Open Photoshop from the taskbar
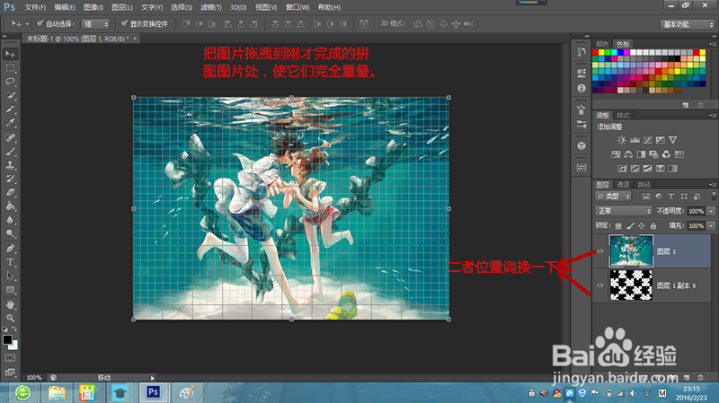 tap(153, 392)
